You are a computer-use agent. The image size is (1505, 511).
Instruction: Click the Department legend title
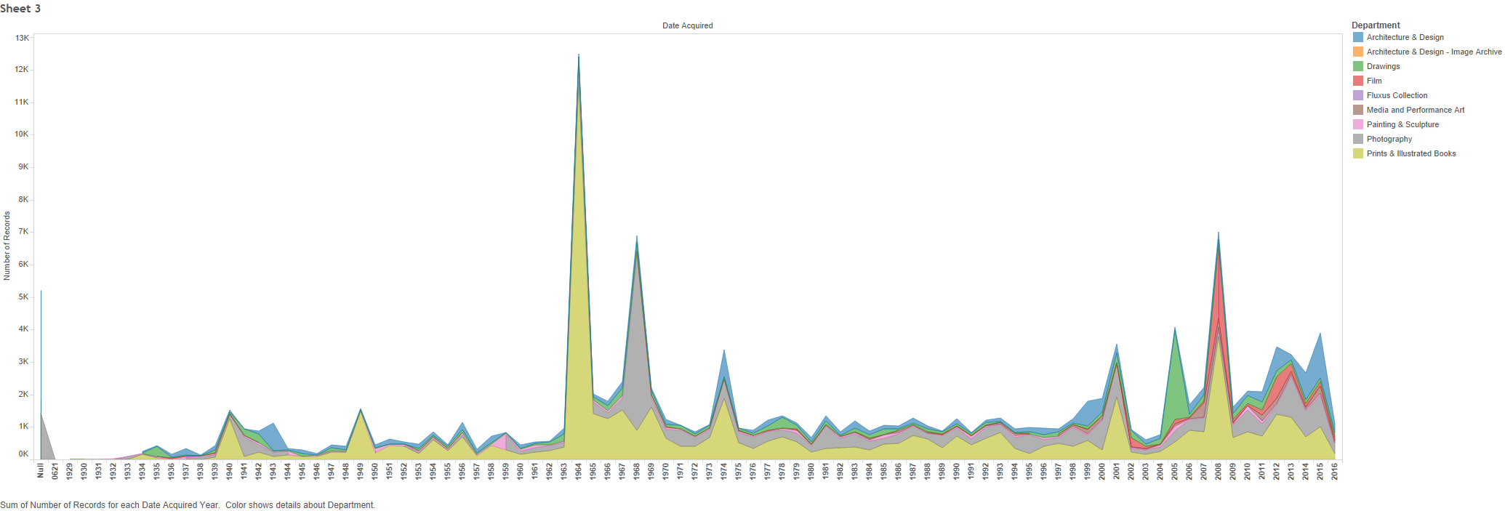[x=1376, y=25]
